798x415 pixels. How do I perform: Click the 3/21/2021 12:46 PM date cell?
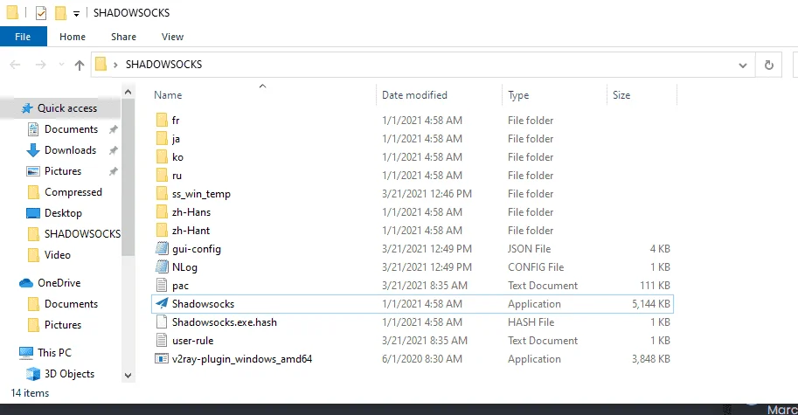427,194
